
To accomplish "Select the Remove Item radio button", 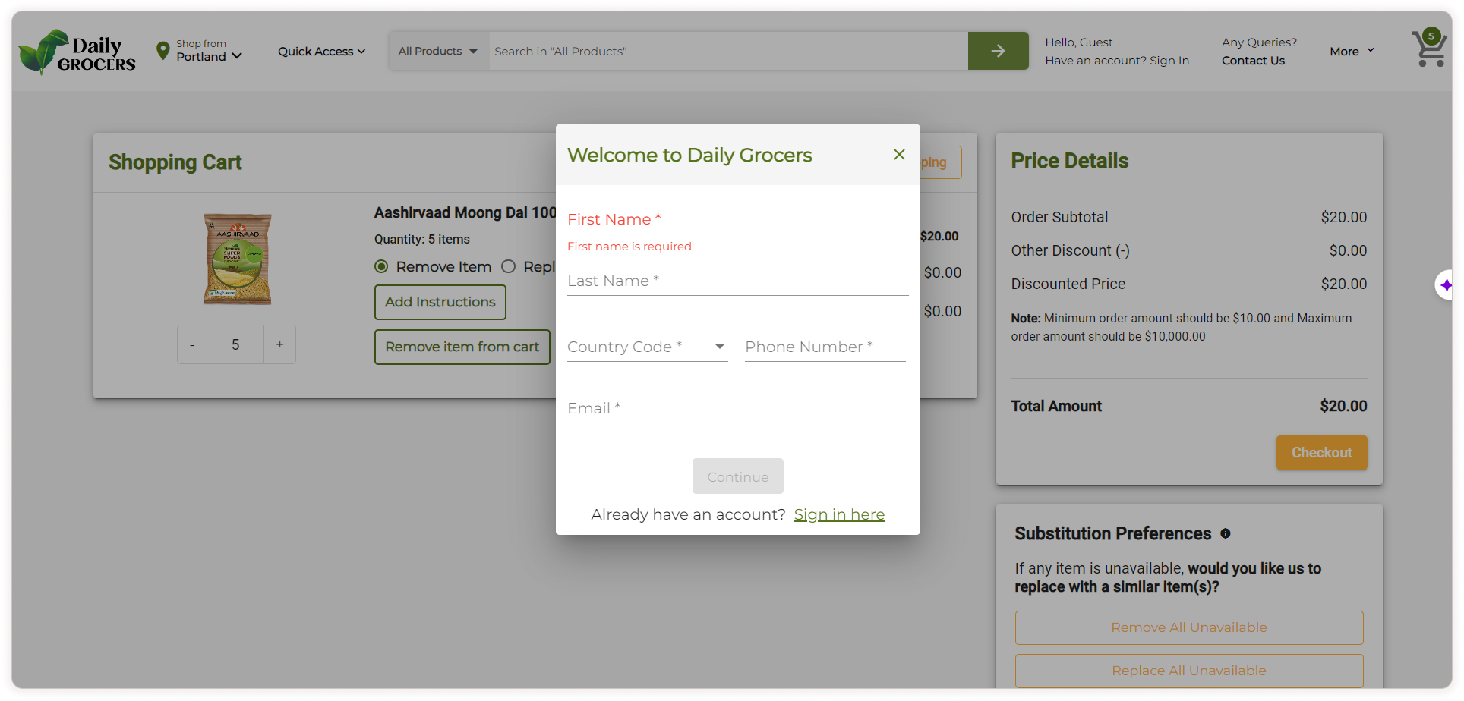I will pyautogui.click(x=381, y=266).
